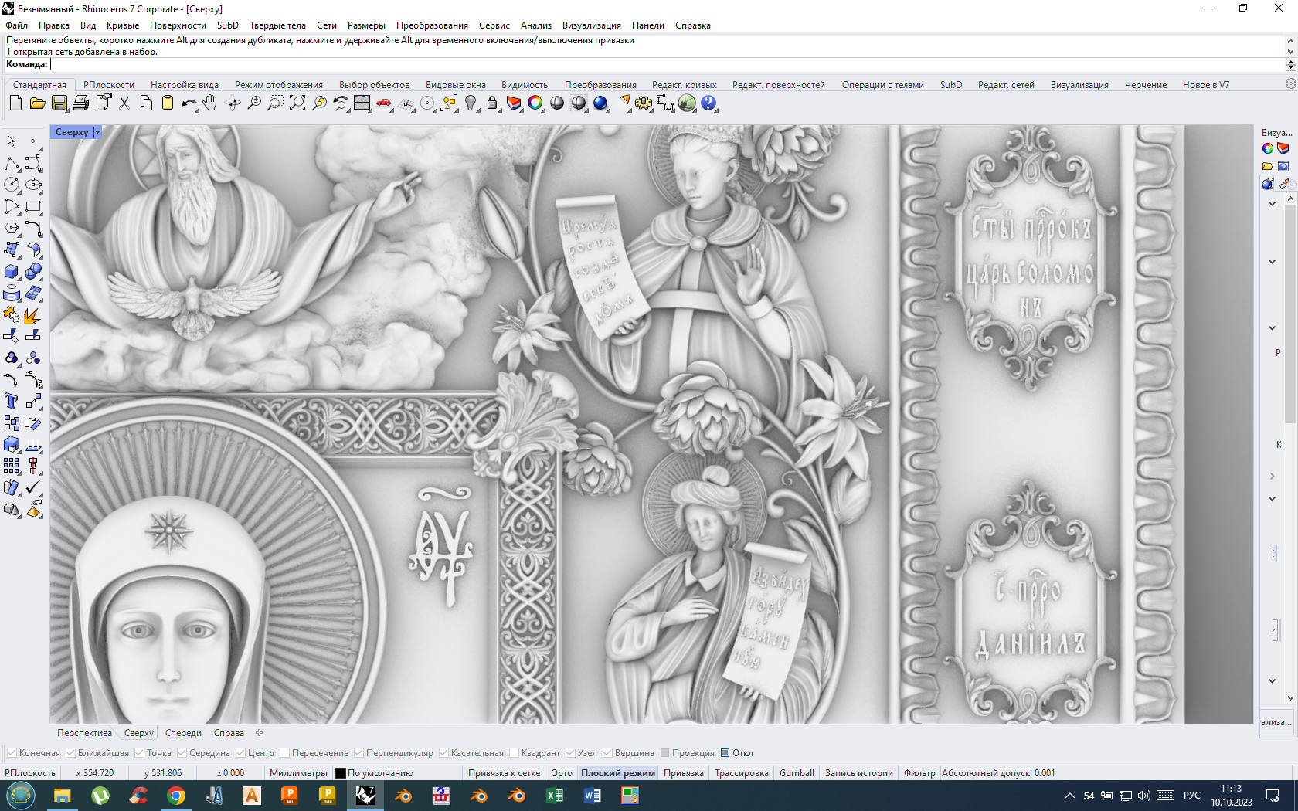Toggle the Центр osnap checkbox
This screenshot has height=811, width=1298.
click(x=240, y=753)
